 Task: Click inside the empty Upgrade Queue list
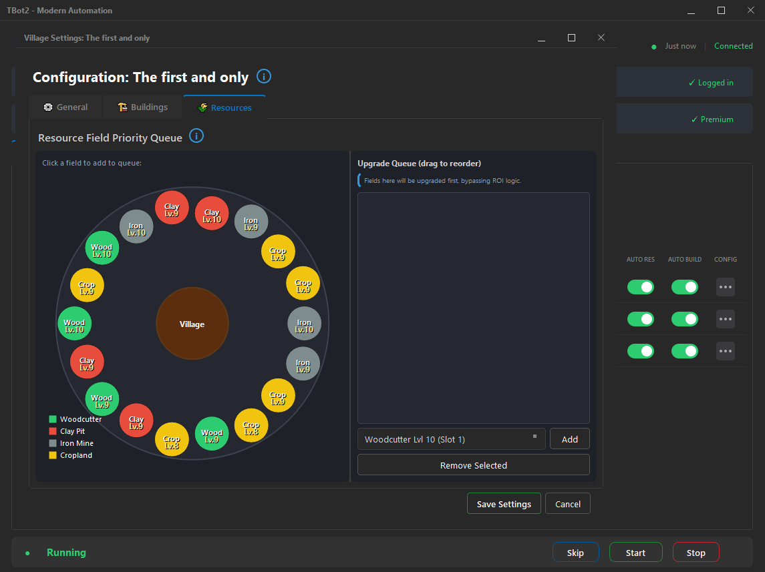tap(473, 307)
